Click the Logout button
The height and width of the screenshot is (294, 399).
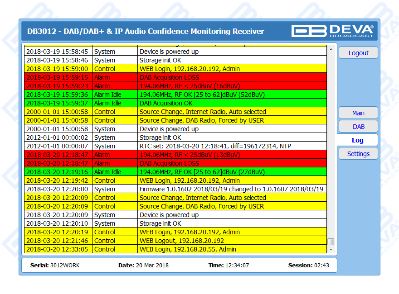[x=358, y=53]
